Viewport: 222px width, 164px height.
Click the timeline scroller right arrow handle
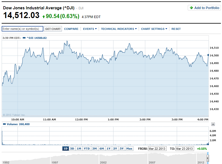[208, 158]
